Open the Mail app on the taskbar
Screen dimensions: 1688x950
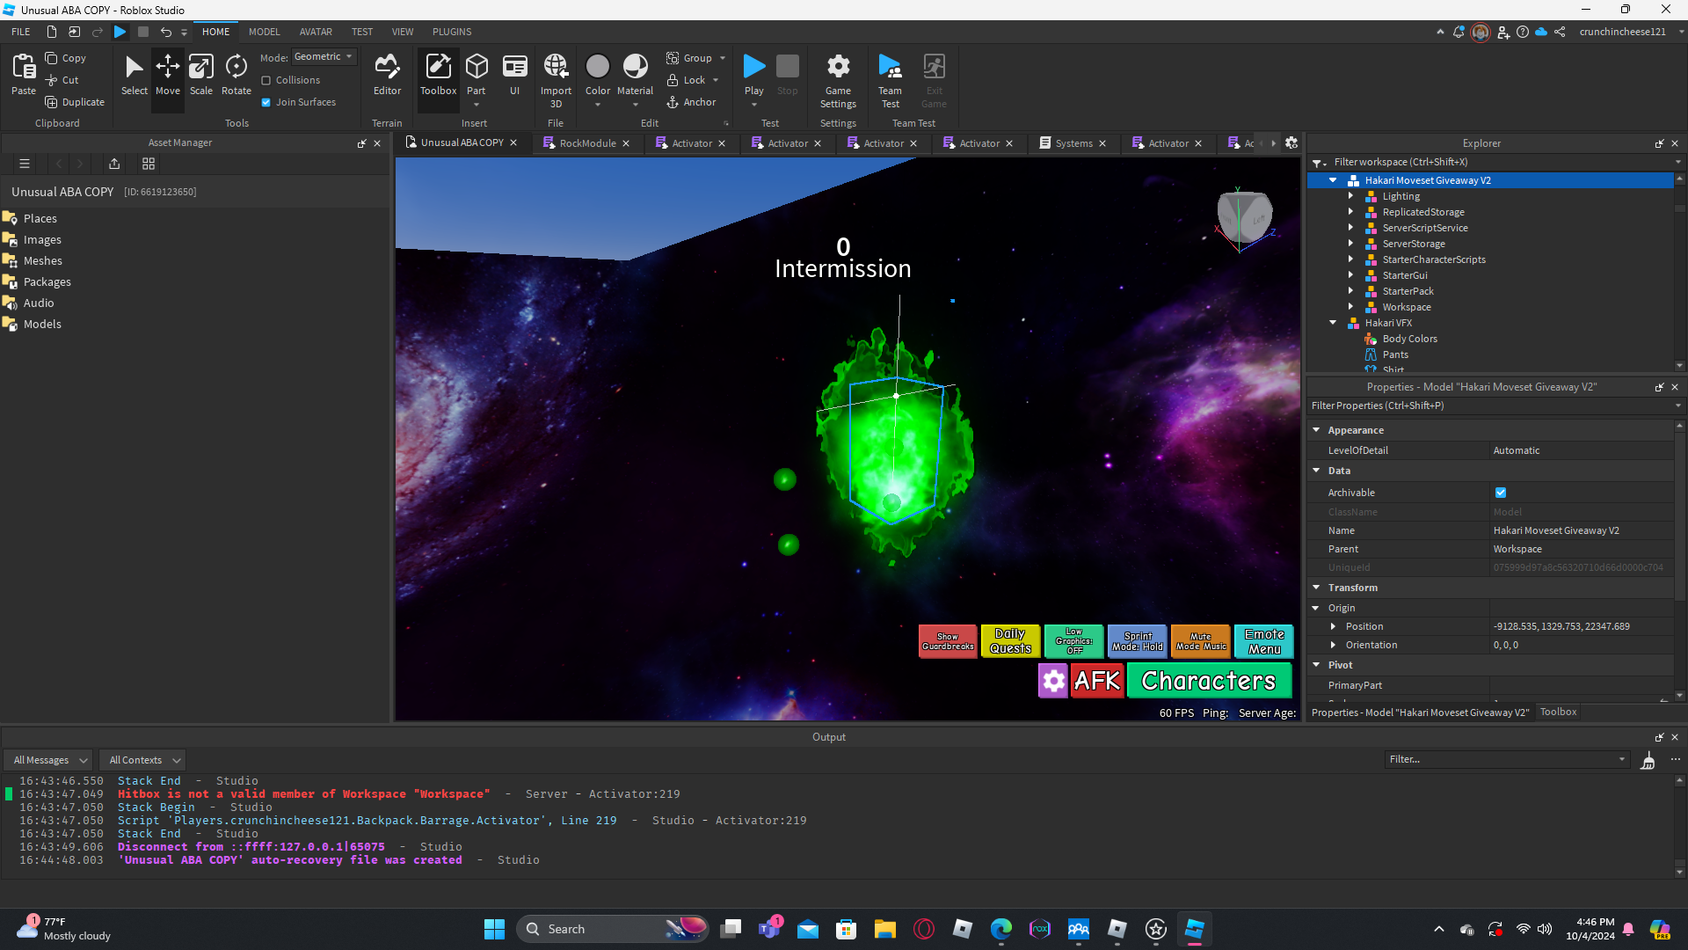click(x=807, y=929)
